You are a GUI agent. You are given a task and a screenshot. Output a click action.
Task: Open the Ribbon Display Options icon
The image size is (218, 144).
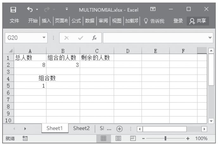(x=152, y=9)
